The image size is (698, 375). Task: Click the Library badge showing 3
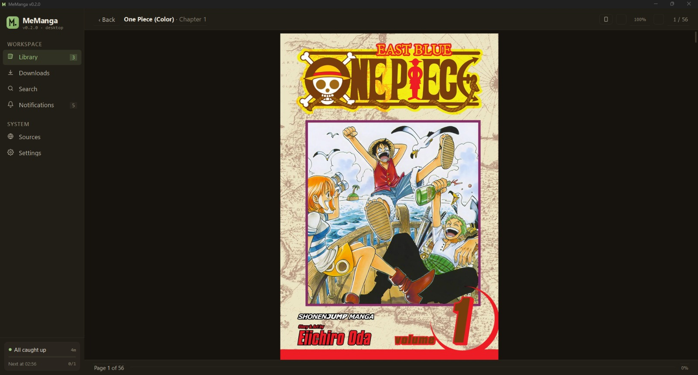[73, 57]
